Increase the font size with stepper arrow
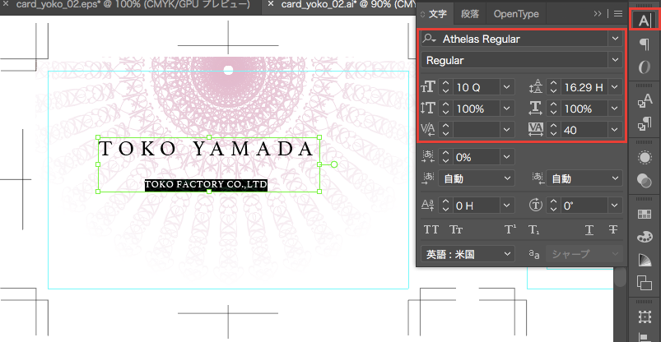The height and width of the screenshot is (342, 661). [445, 83]
